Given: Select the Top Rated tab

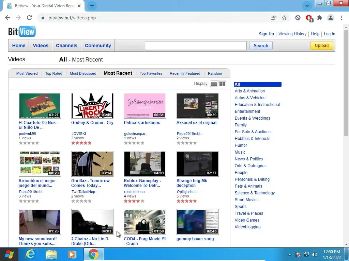Looking at the screenshot, I should pyautogui.click(x=54, y=73).
